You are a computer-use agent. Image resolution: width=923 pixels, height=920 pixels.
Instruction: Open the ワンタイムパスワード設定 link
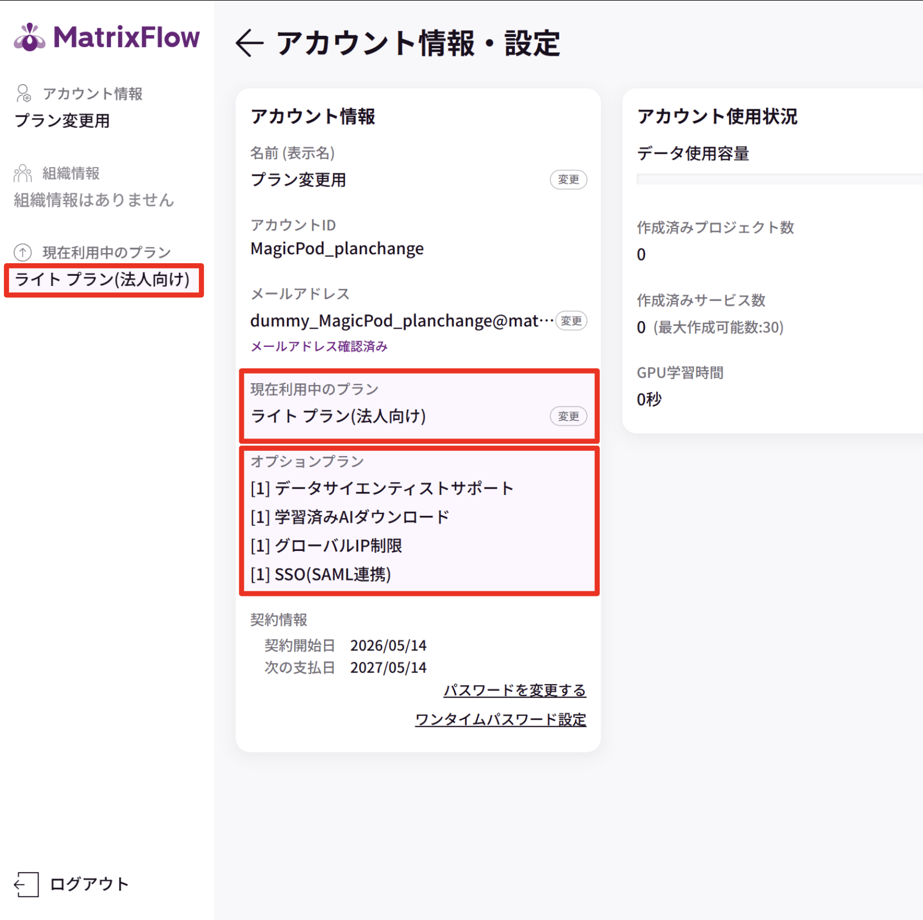coord(501,719)
